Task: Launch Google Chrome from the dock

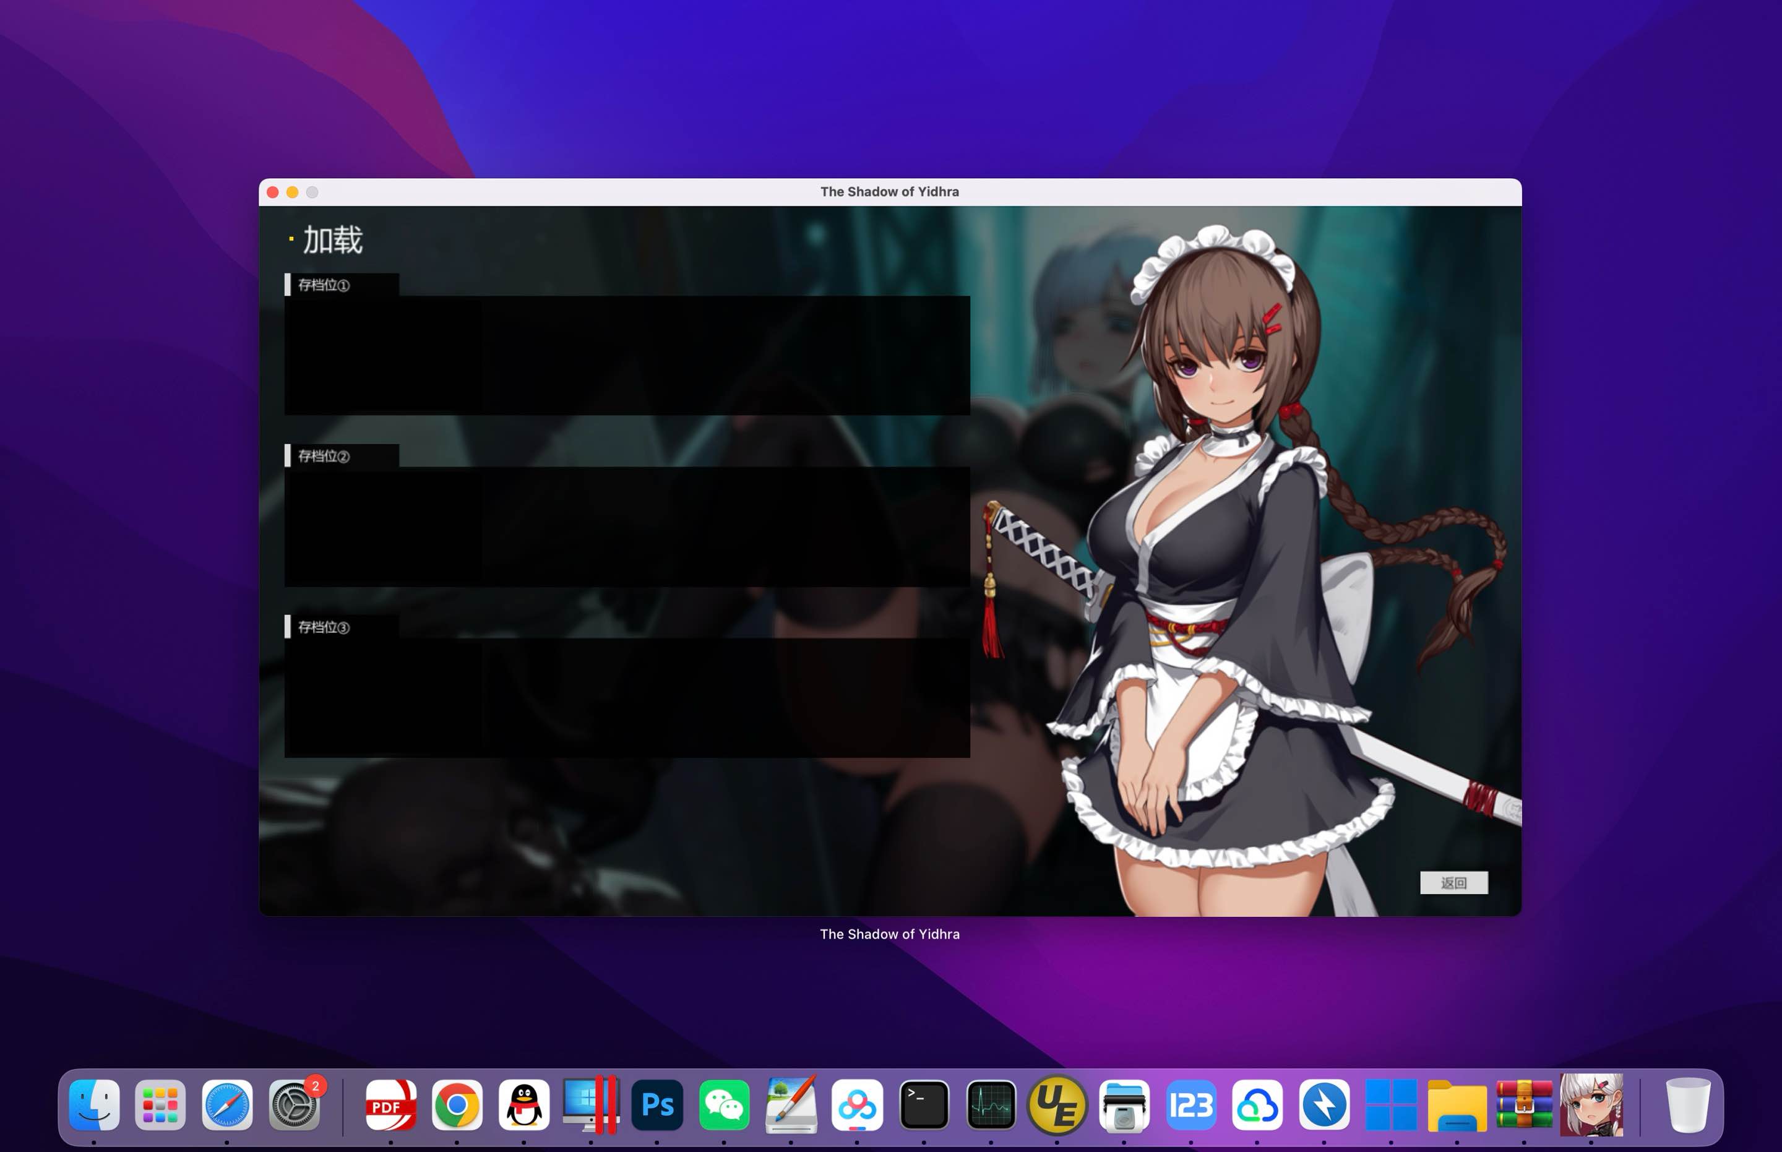Action: coord(457,1104)
